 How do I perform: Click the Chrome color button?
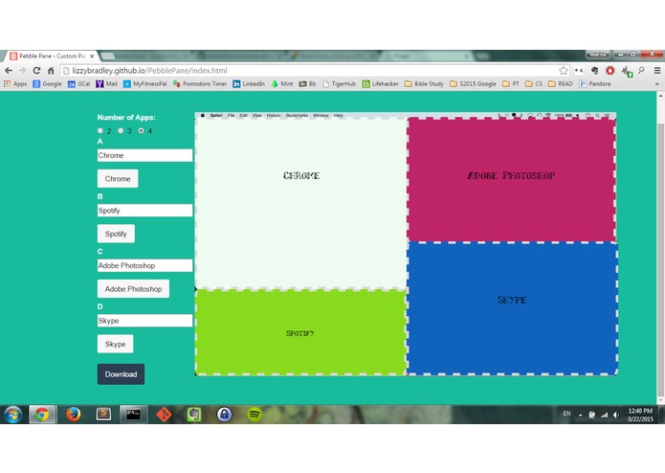coord(118,179)
